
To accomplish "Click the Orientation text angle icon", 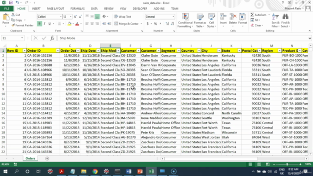I will (104, 17).
